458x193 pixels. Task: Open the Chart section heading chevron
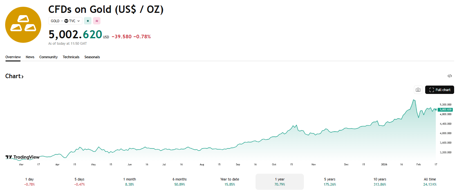tap(23, 77)
